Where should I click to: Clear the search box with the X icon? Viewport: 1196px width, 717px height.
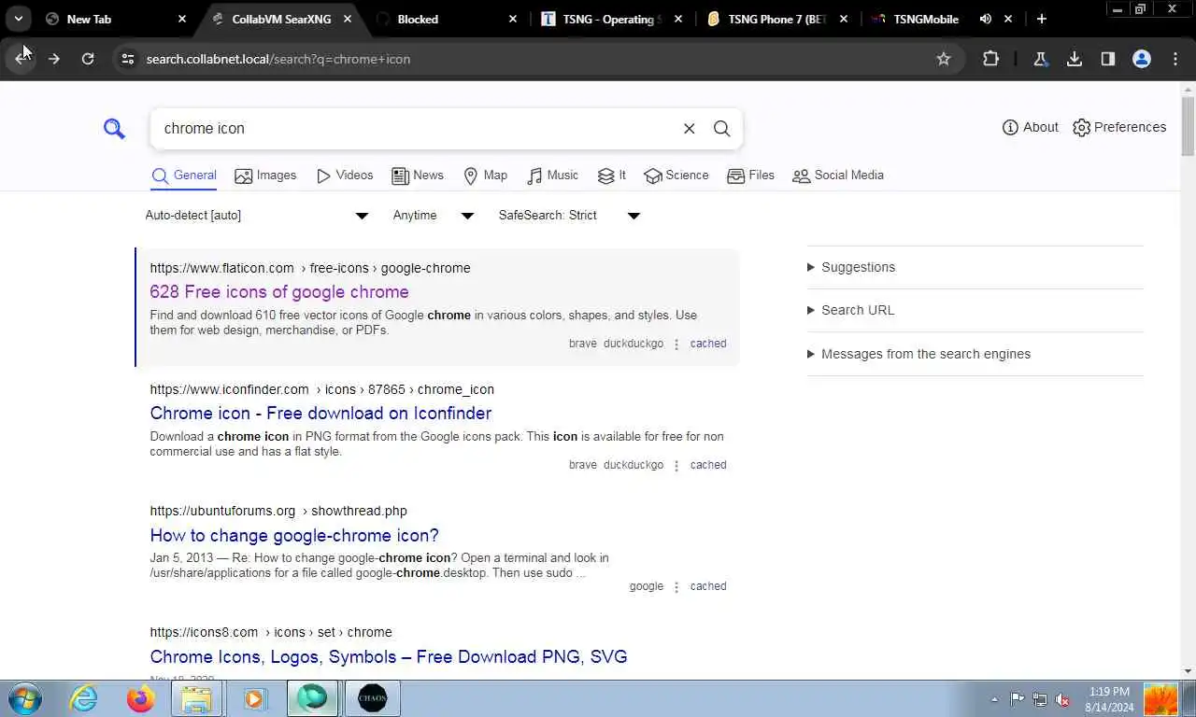[689, 129]
